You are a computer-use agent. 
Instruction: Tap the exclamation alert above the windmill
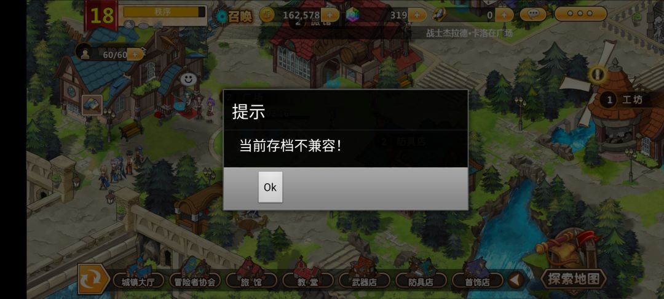(598, 75)
